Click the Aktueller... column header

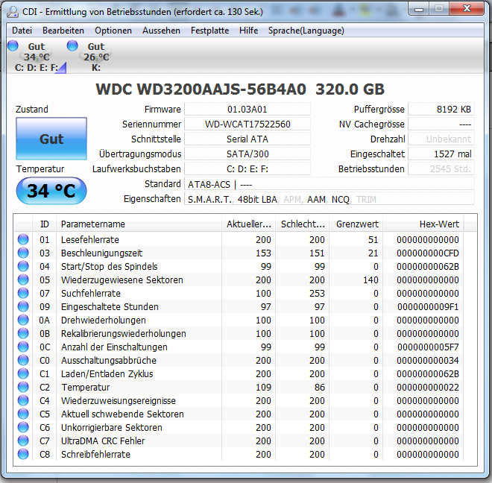tap(248, 224)
